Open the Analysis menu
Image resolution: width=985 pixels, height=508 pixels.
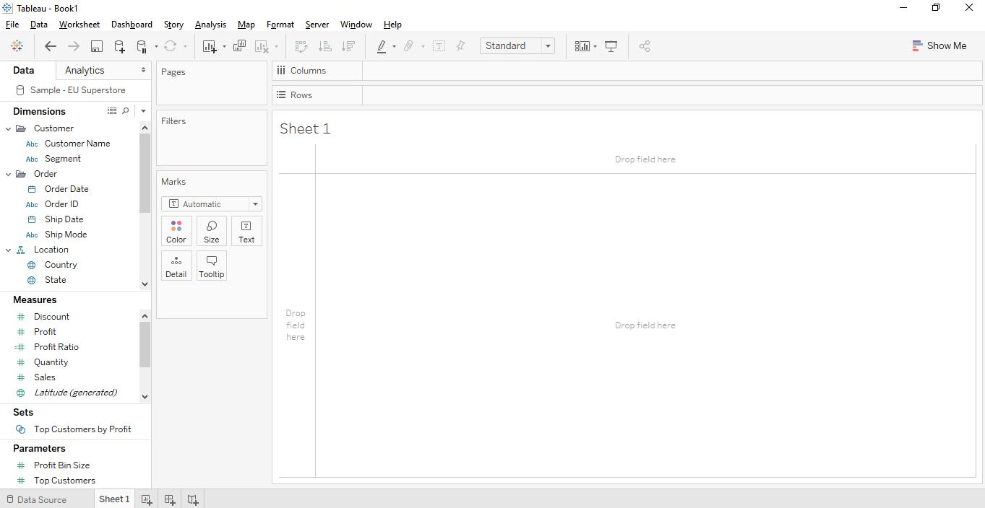[210, 24]
